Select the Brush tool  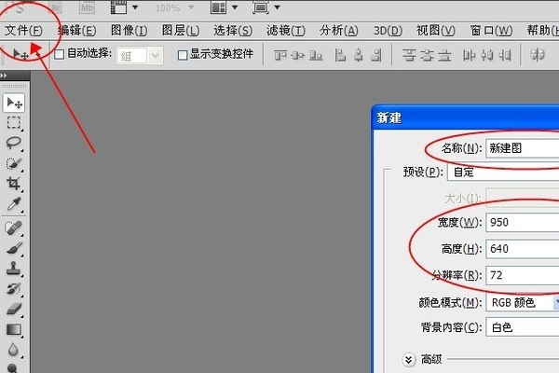click(x=14, y=248)
